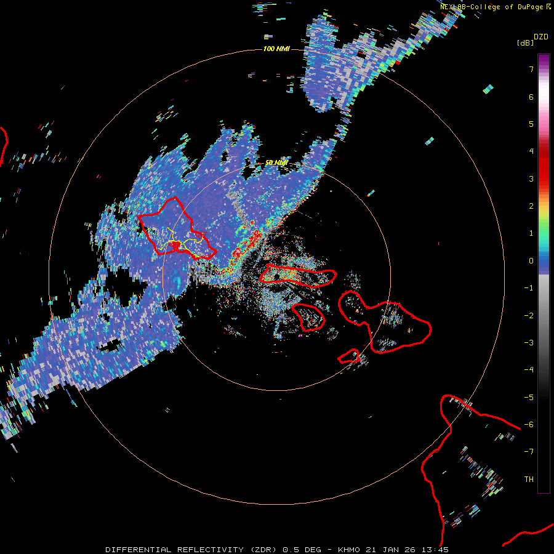Screen dimensions: 554x554
Task: Click the -6 value on the color scale
Action: (x=529, y=425)
